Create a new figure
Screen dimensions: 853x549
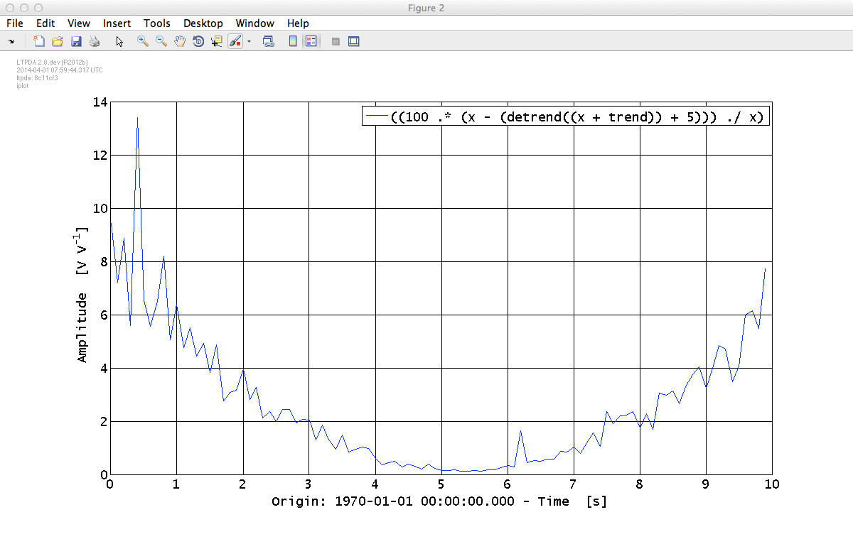pos(39,42)
